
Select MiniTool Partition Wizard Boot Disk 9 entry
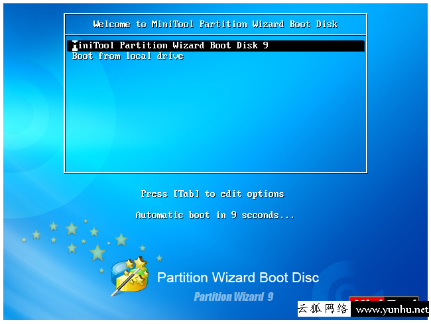(x=215, y=46)
